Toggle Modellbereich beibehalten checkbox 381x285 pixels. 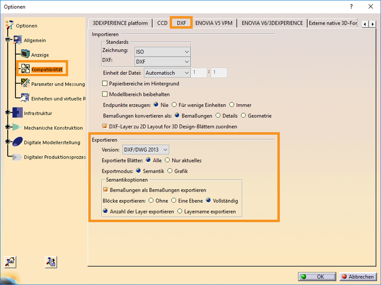105,94
